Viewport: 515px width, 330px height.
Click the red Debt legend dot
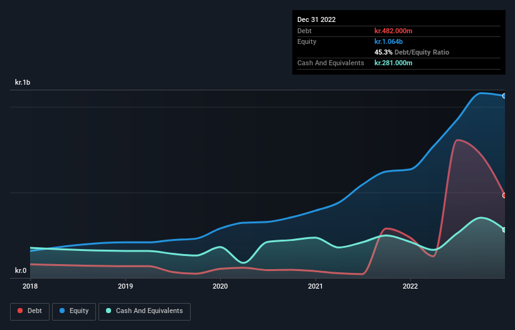[20, 311]
